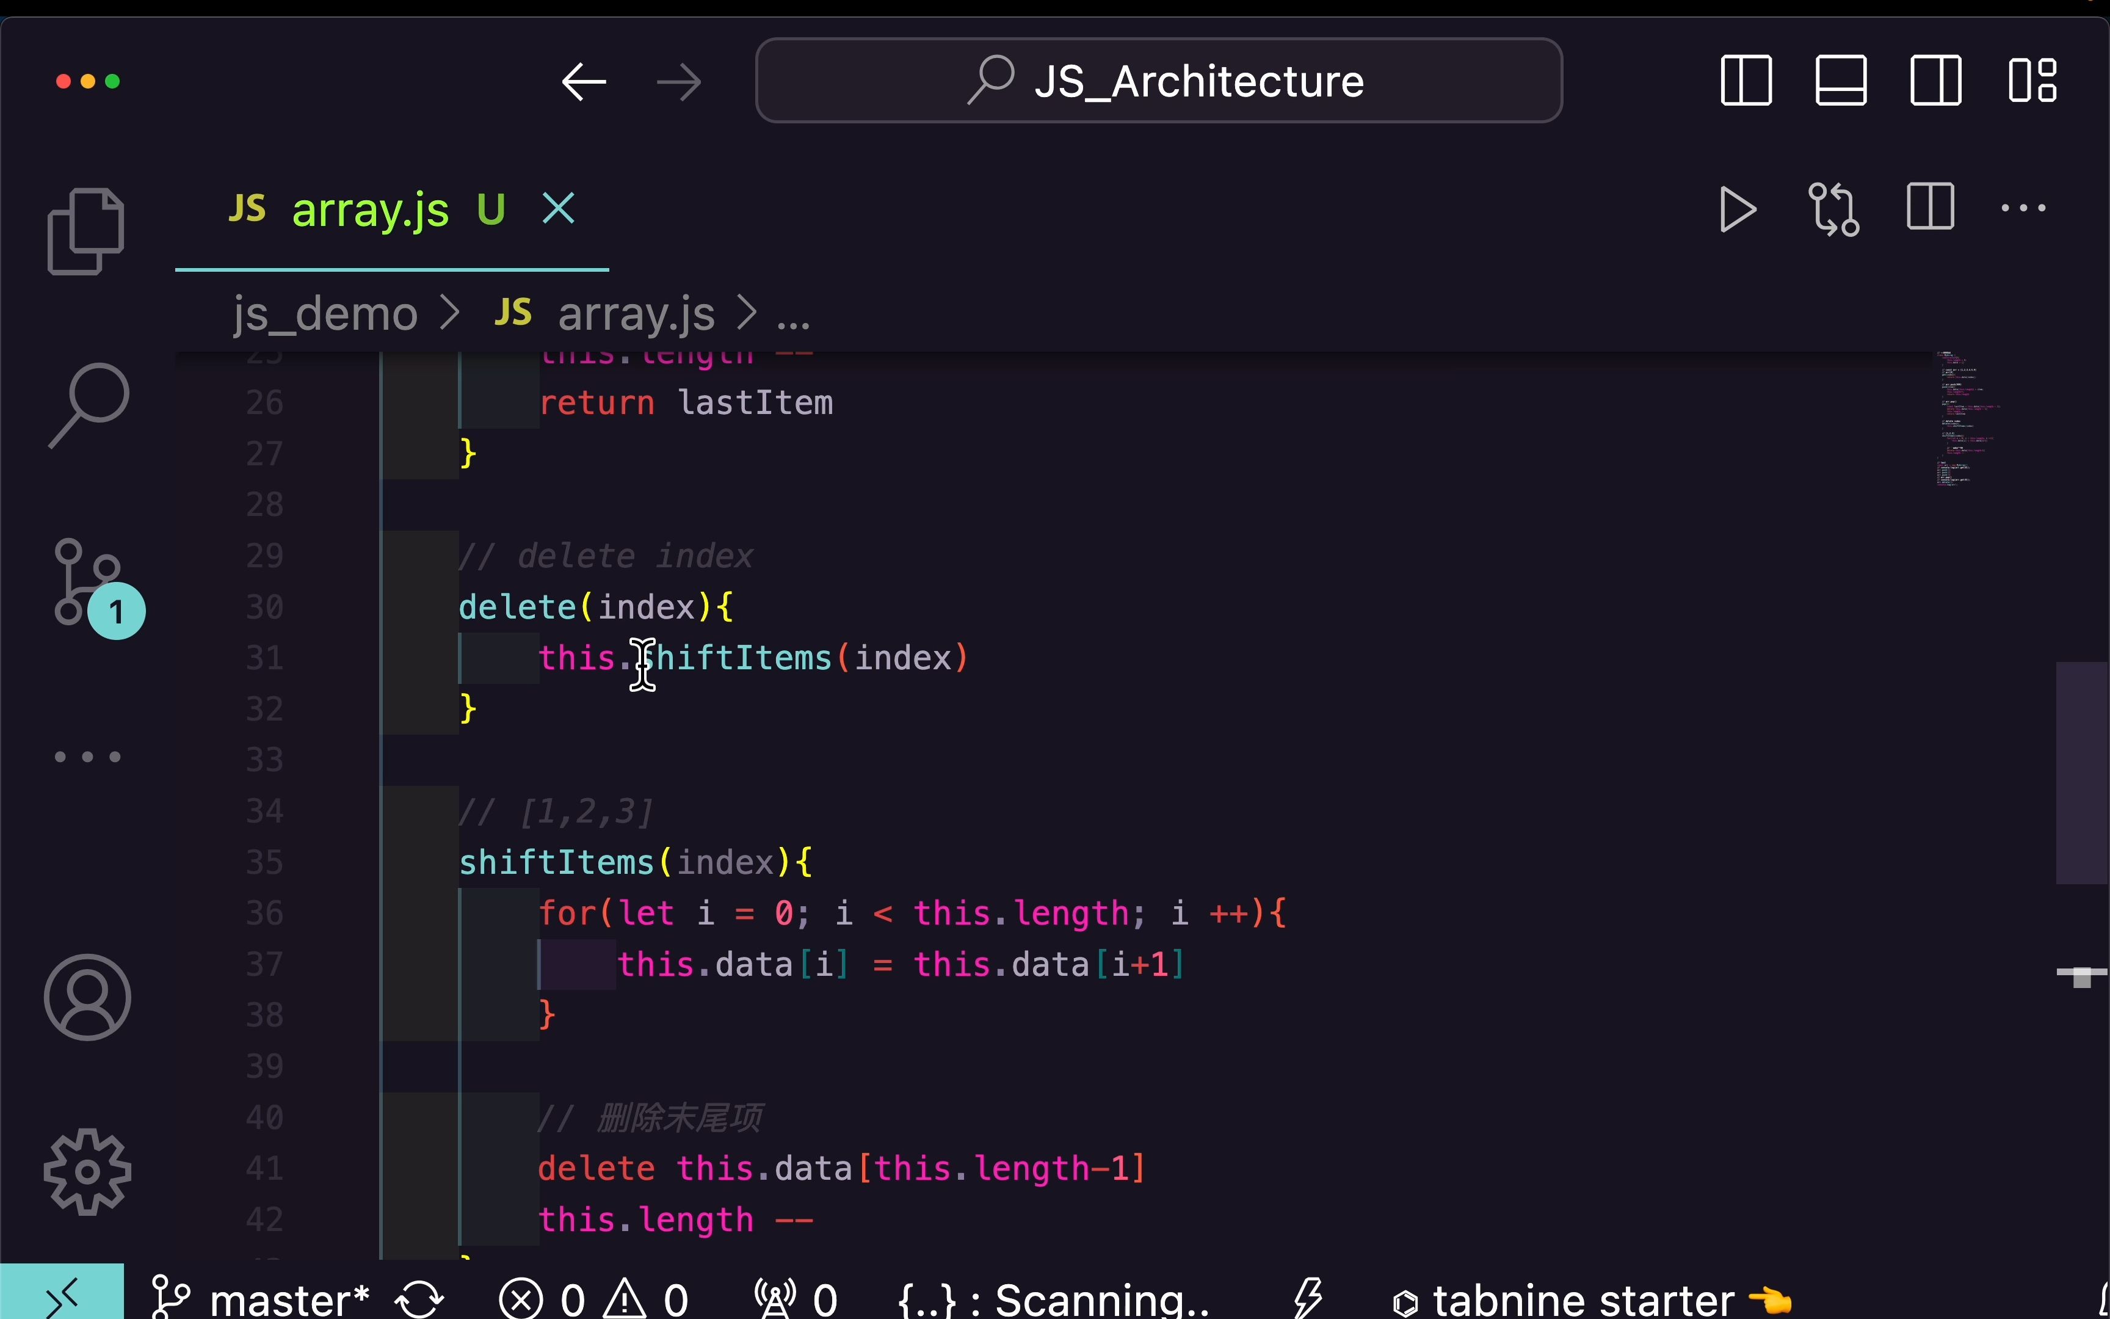
Task: Click 'return lastItem' on line 26
Action: tap(685, 403)
